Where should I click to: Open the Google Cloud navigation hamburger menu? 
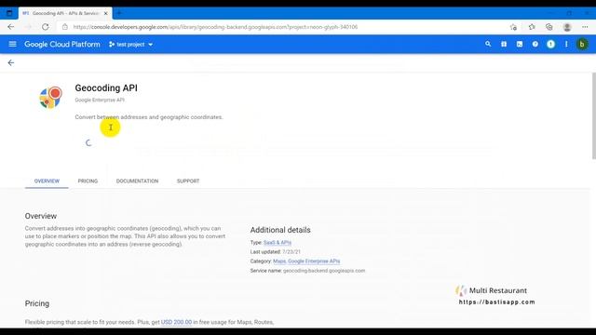12,44
